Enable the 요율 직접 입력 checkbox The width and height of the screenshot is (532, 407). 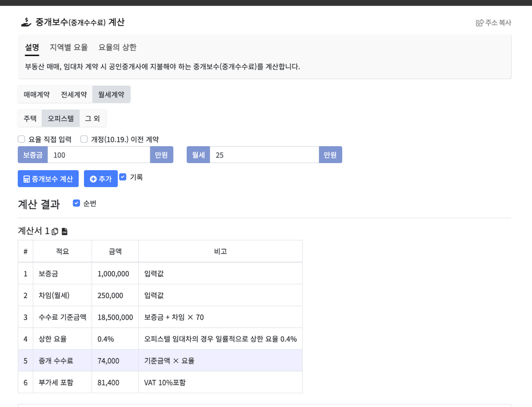point(21,139)
